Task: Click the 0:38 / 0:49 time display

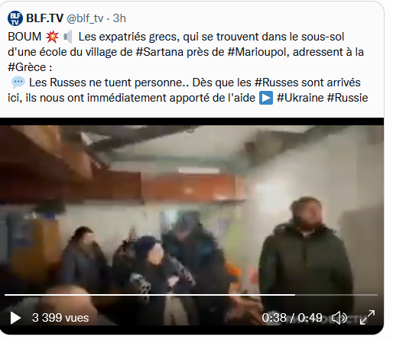Action: coord(292,318)
